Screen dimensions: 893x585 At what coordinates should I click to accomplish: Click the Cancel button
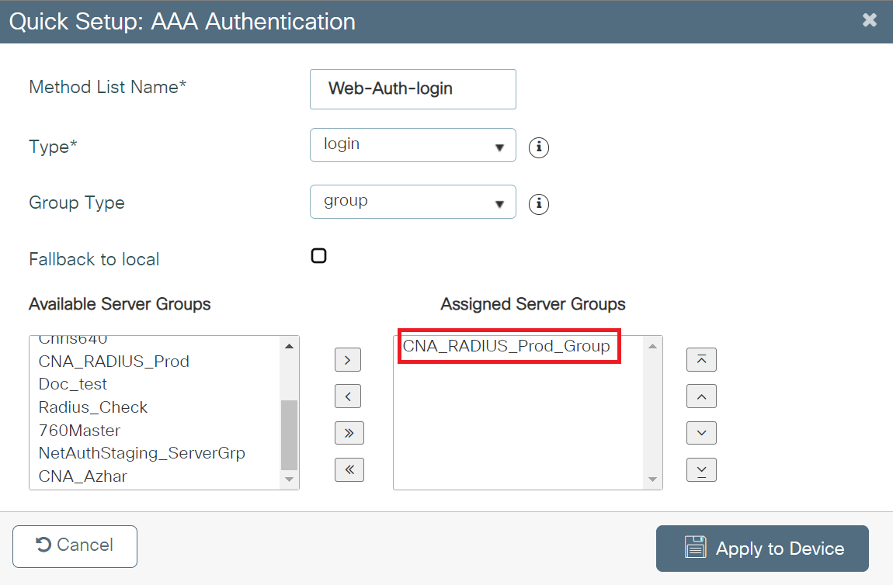click(75, 546)
